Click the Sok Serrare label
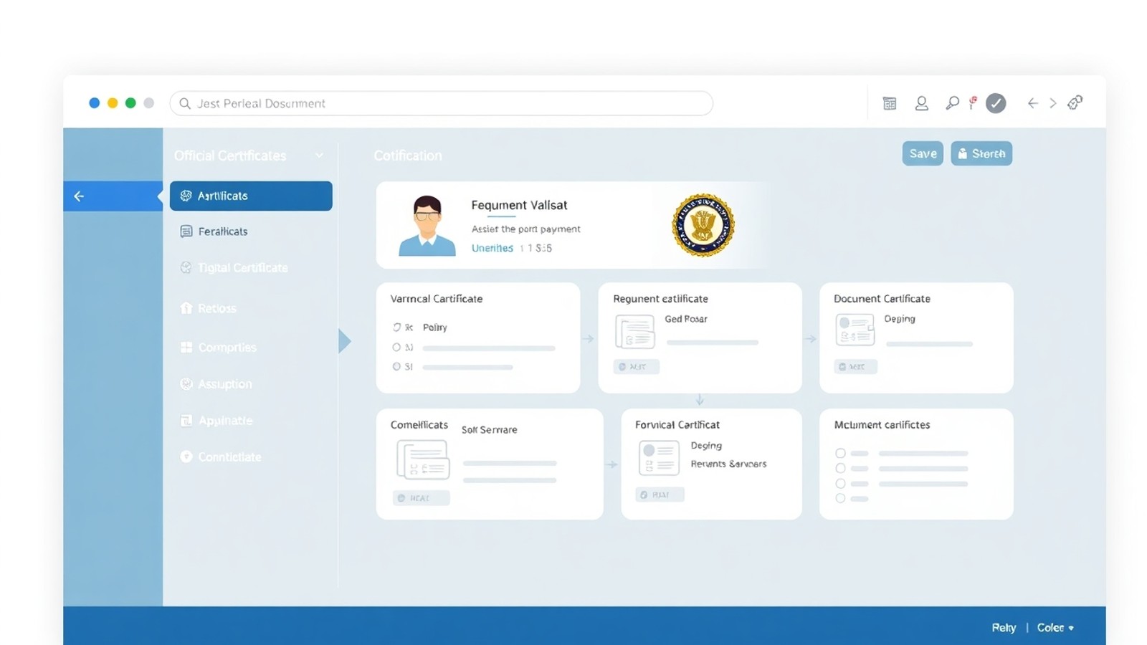The height and width of the screenshot is (645, 1147). (489, 430)
